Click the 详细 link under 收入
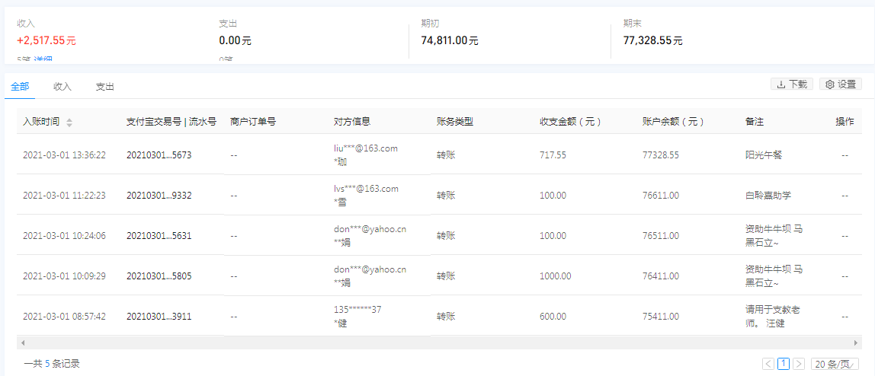 point(43,59)
